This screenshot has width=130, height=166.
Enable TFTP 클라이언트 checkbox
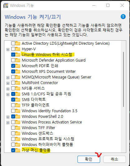tap(13, 105)
